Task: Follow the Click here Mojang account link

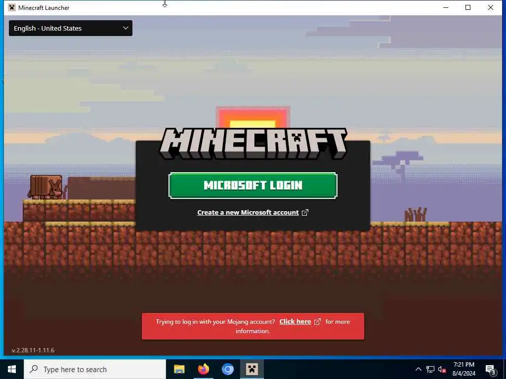Action: coord(295,322)
